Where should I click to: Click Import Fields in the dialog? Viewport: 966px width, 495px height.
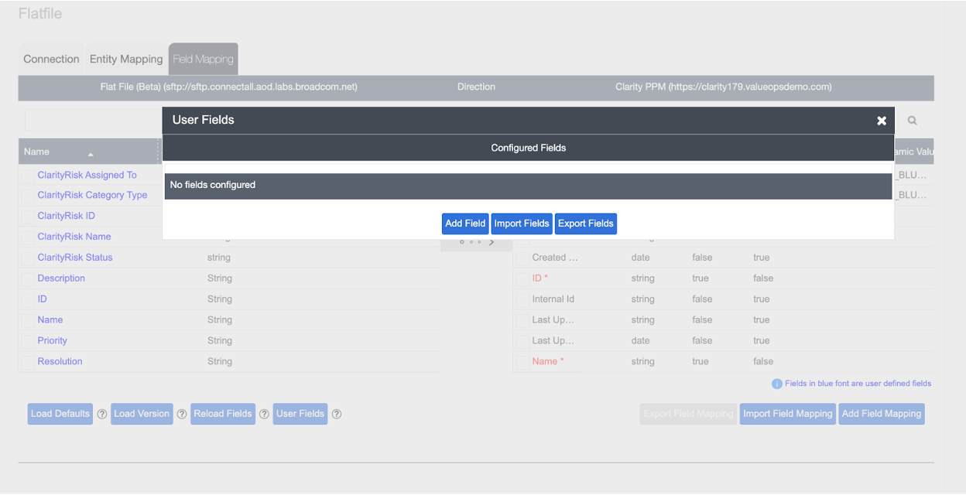click(x=521, y=224)
